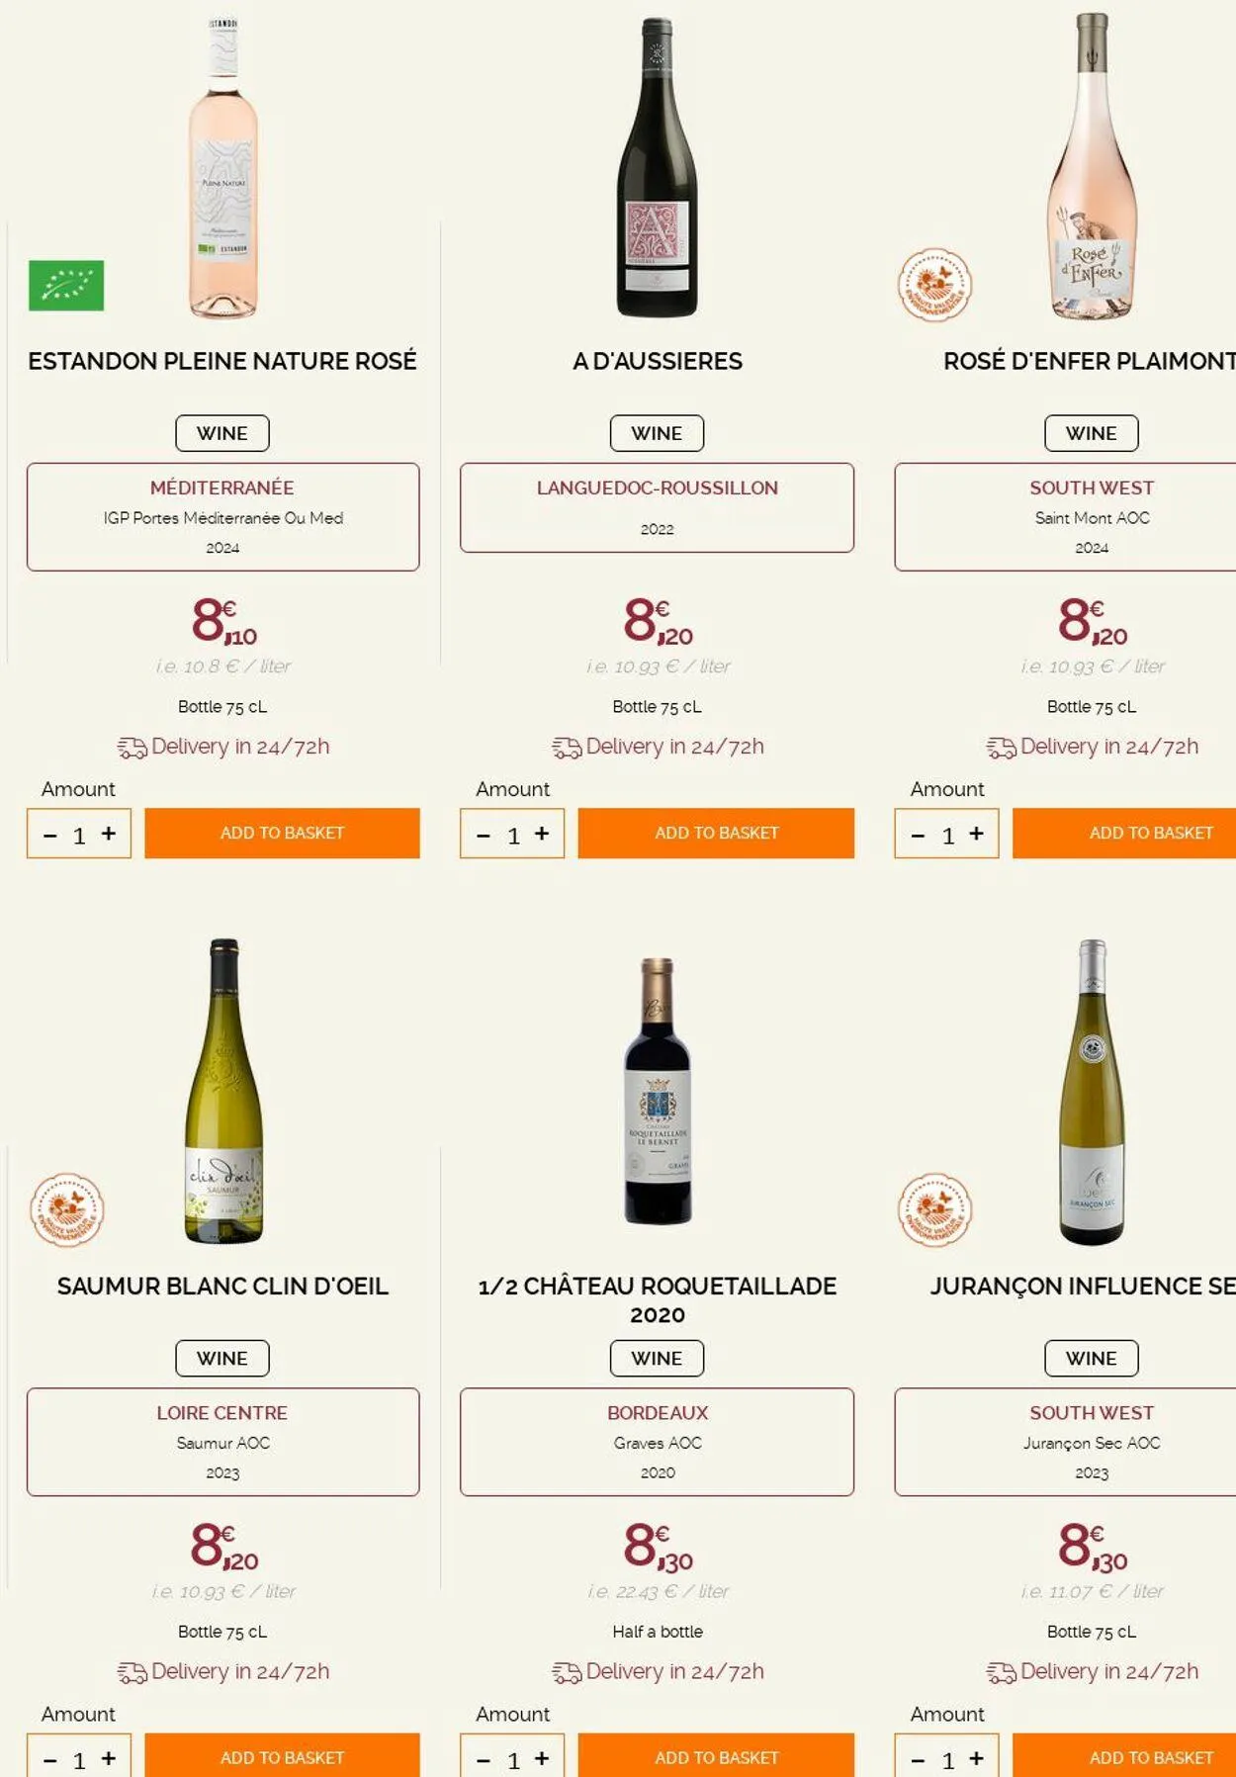This screenshot has width=1236, height=1777.
Task: Add A d'Aussieres to basket
Action: [716, 833]
